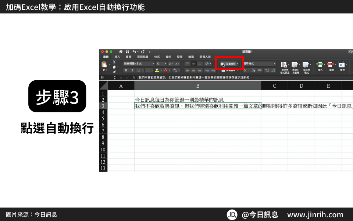Switch to the 插入 ribbon tab
Image resolution: width=353 pixels, height=221 pixels.
[x=117, y=57]
